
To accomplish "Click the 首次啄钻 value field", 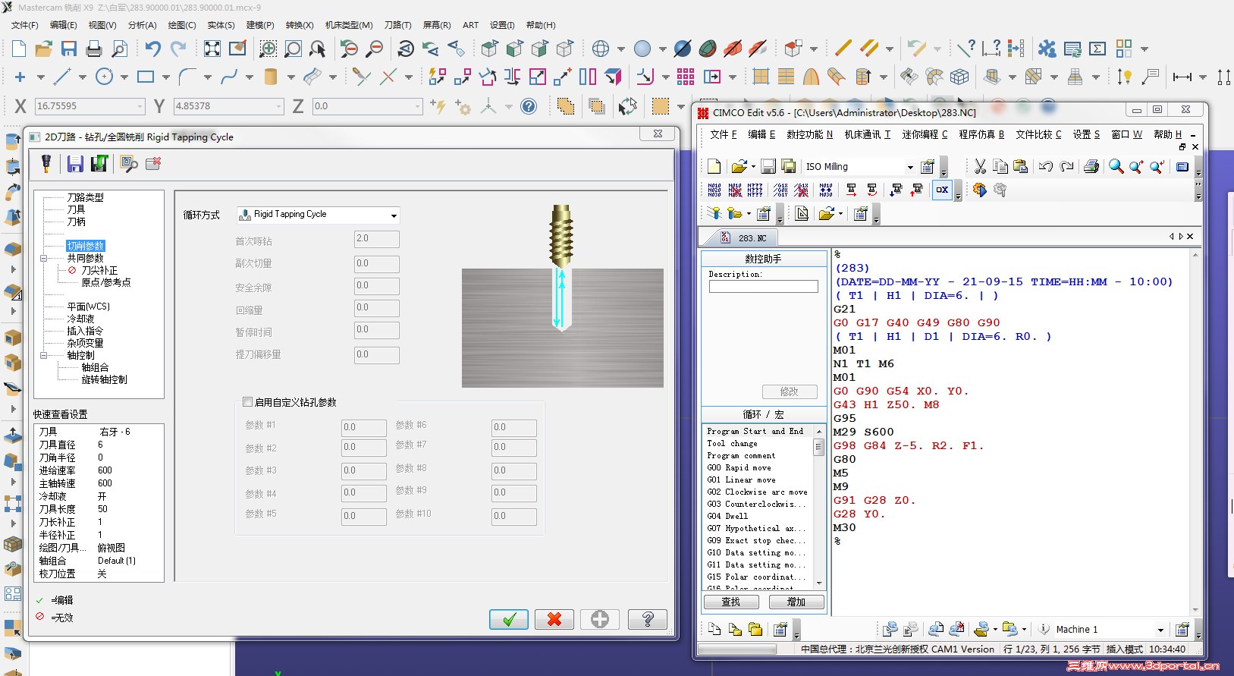I will (376, 239).
